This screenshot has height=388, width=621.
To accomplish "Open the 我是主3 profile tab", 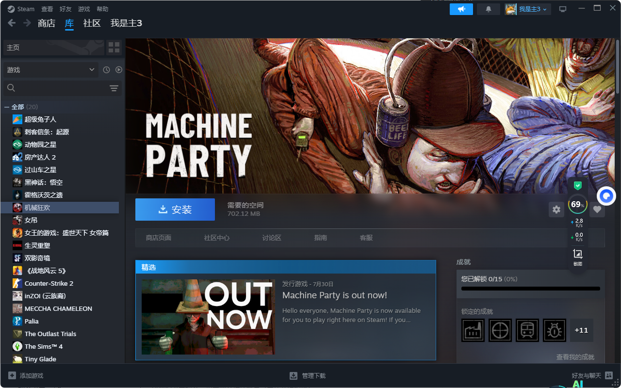I will point(126,23).
